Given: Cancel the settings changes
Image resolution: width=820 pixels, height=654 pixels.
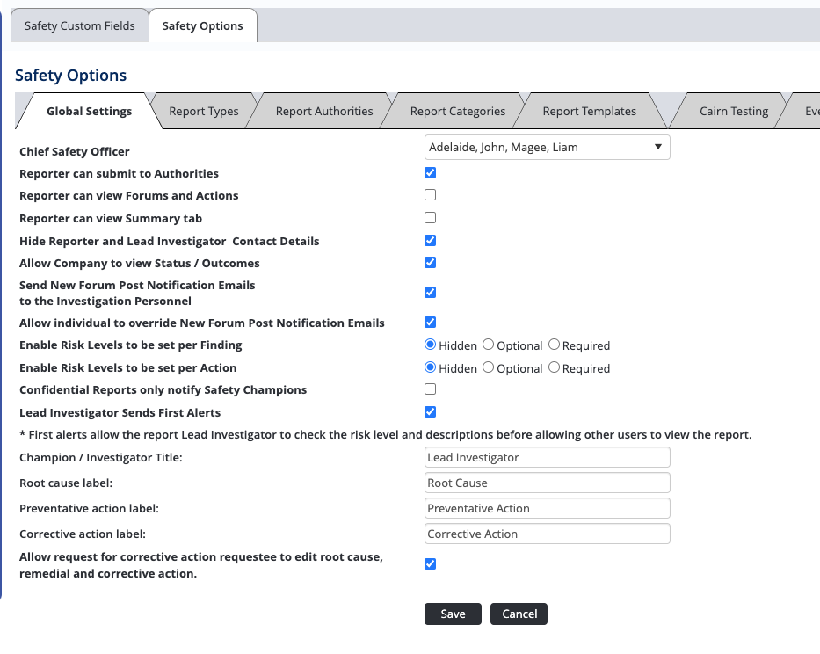Looking at the screenshot, I should point(519,614).
